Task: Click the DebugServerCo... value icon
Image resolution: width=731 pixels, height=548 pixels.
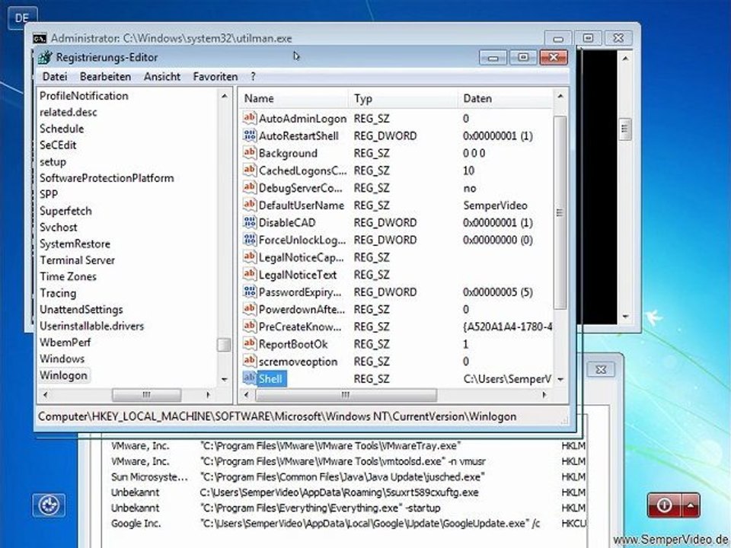Action: click(250, 187)
